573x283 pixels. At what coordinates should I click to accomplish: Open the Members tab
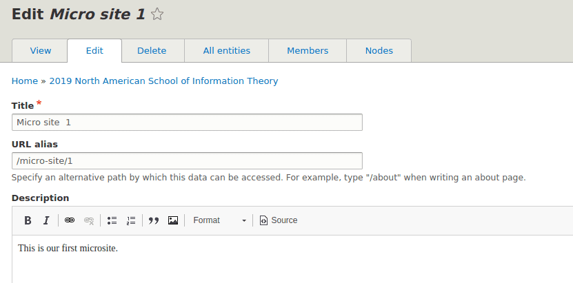308,51
